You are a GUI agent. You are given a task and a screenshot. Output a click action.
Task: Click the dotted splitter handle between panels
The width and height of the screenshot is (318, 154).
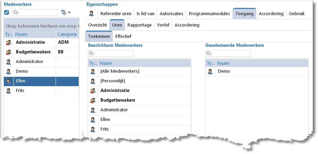click(x=83, y=134)
